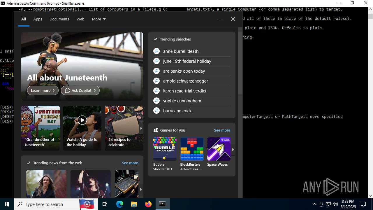
Task: Click search icon beside hurricane erick
Action: click(156, 111)
